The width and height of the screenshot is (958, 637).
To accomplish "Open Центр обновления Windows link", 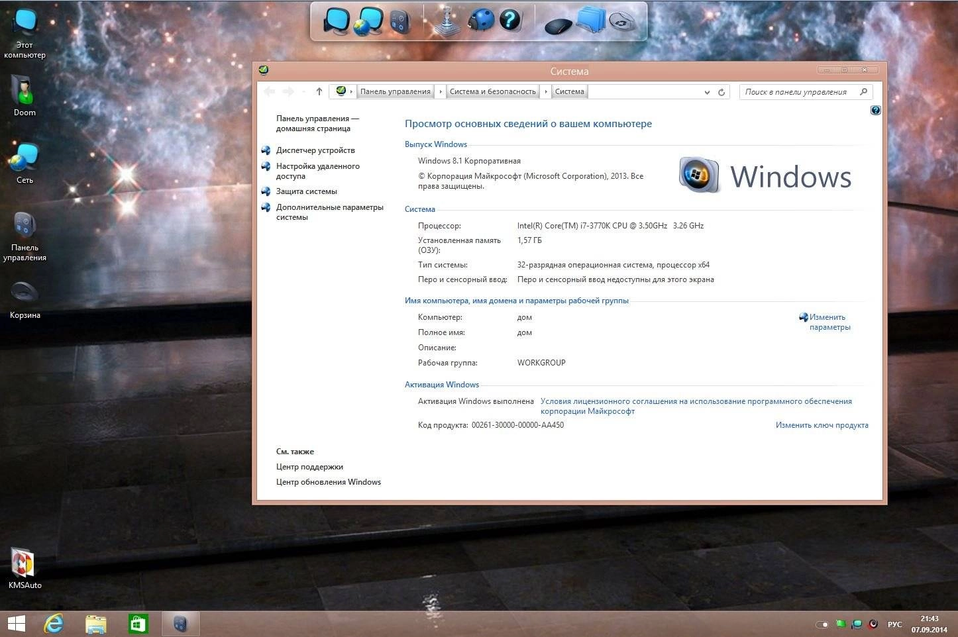I will point(329,482).
